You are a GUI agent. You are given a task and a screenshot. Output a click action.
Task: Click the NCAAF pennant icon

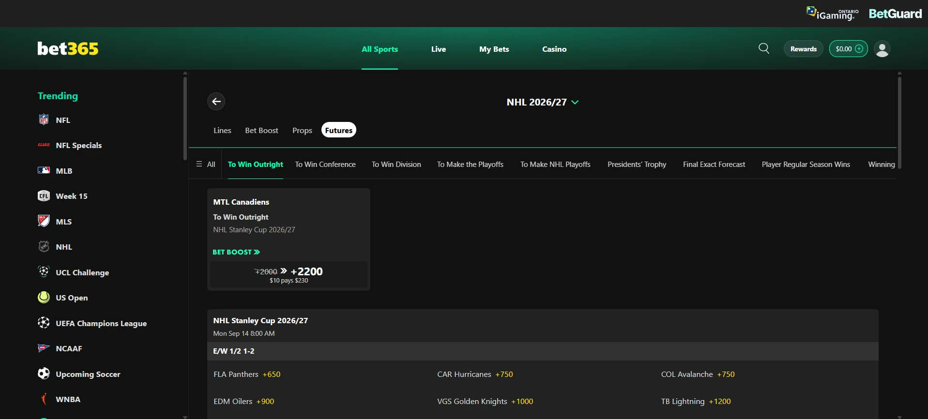pyautogui.click(x=44, y=348)
